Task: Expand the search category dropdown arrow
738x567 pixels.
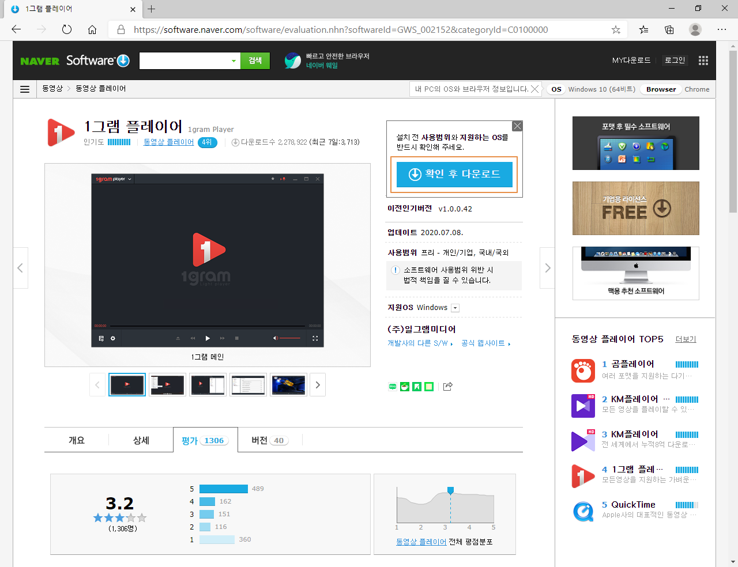Action: [234, 61]
